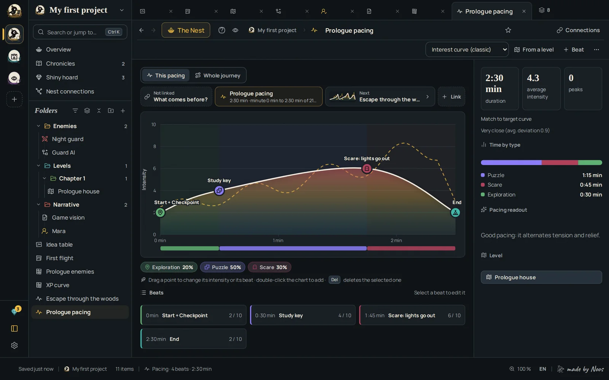Viewport: 609px width, 380px height.
Task: Toggle the preview eye icon in breadcrumb bar
Action: tap(235, 30)
